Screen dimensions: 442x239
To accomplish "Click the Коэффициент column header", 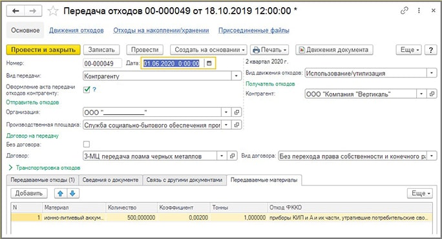I will [184, 207].
